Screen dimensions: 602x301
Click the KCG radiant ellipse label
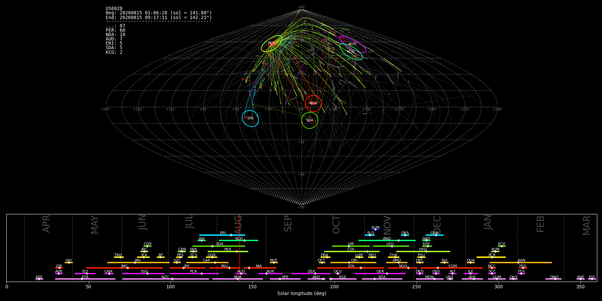coord(350,52)
